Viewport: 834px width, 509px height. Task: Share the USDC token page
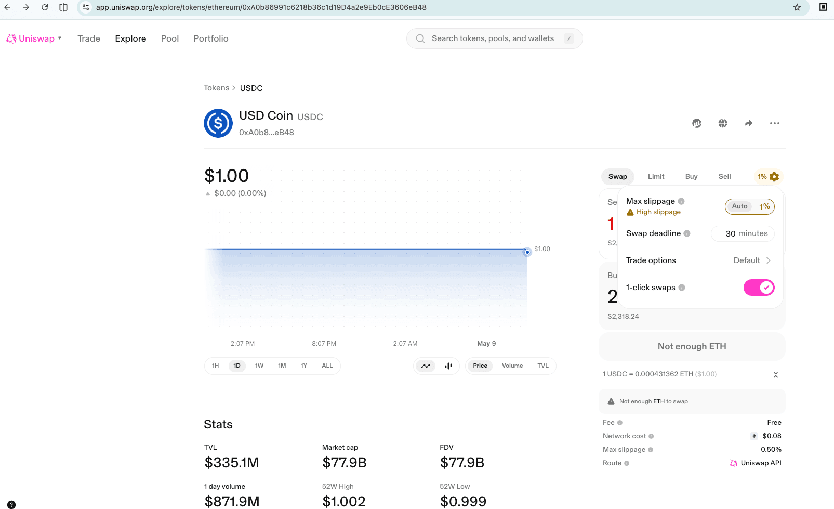(x=749, y=123)
